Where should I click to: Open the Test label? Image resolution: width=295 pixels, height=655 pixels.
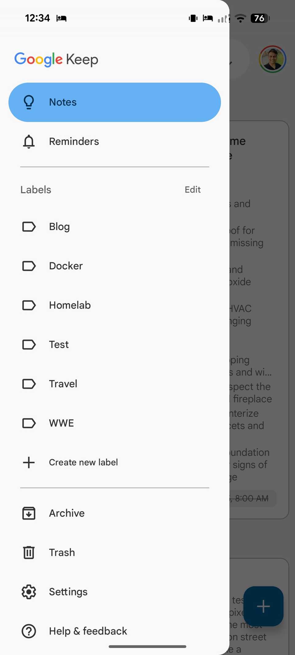pyautogui.click(x=58, y=345)
